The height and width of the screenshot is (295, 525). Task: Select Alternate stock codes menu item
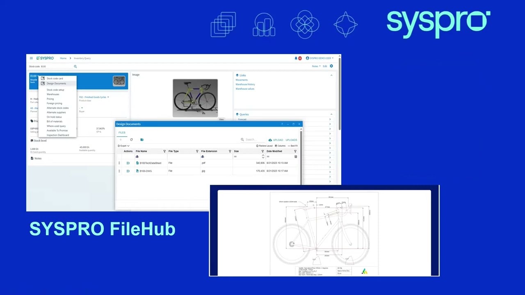57,108
